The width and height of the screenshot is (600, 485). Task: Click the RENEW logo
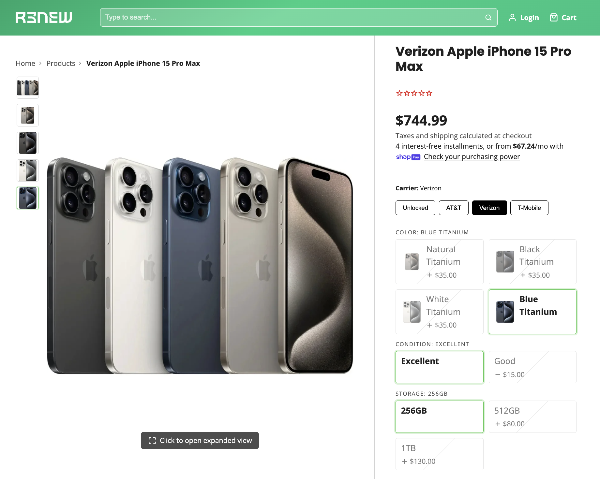point(44,17)
